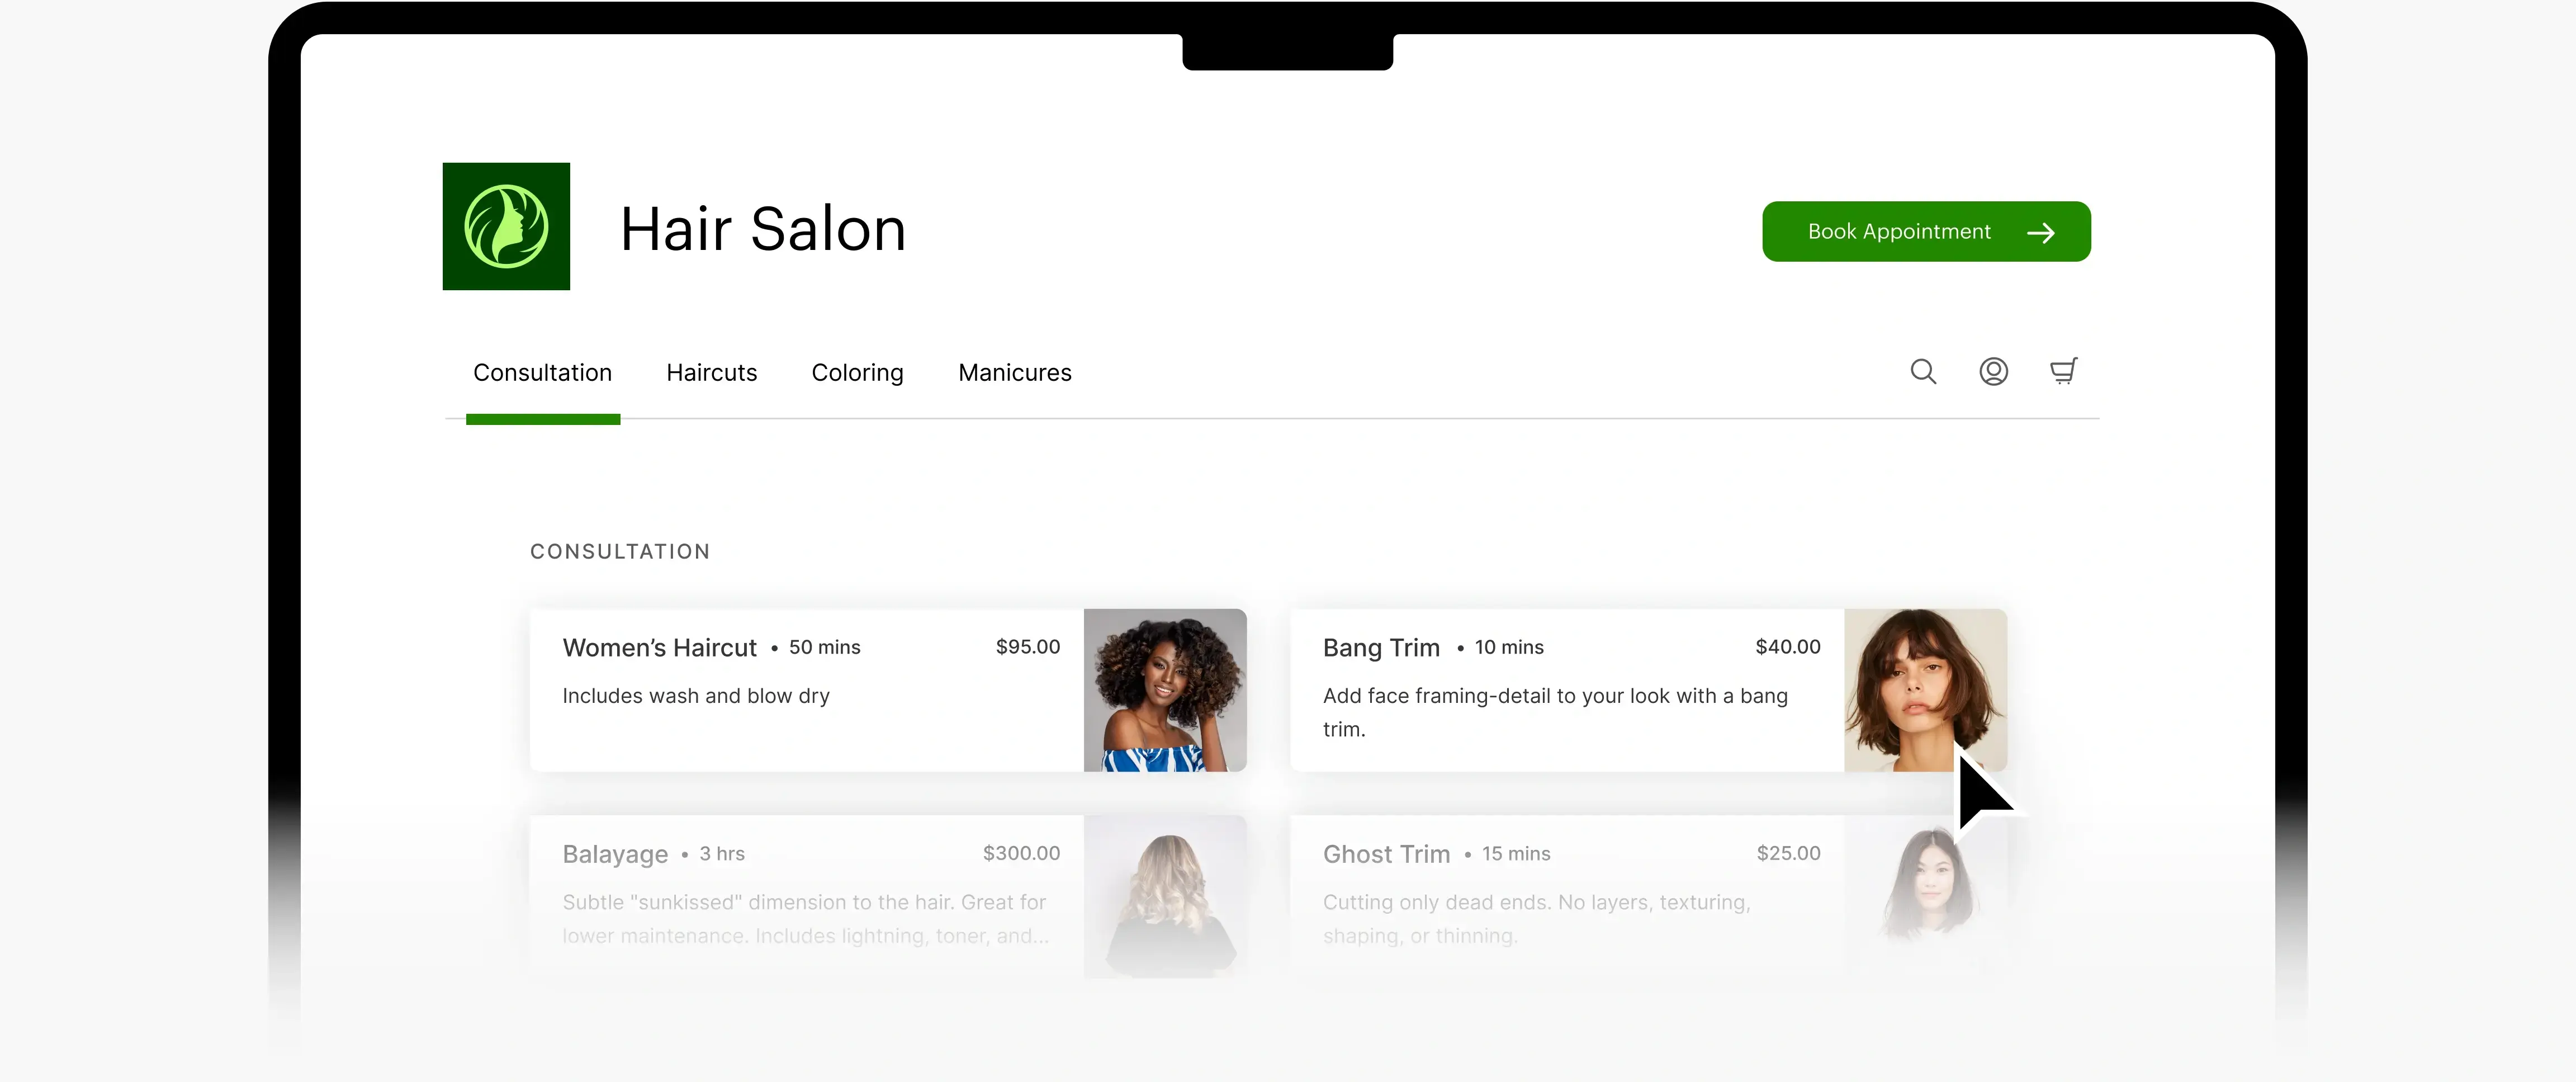Click the 'Subtle sunkissed dimension' description
This screenshot has width=2576, height=1082.
click(806, 919)
